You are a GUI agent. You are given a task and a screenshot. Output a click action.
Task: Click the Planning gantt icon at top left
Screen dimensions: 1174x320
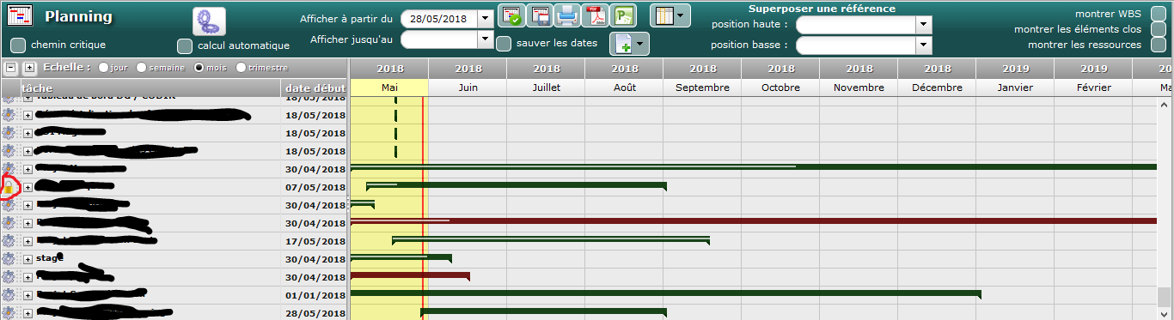click(20, 16)
